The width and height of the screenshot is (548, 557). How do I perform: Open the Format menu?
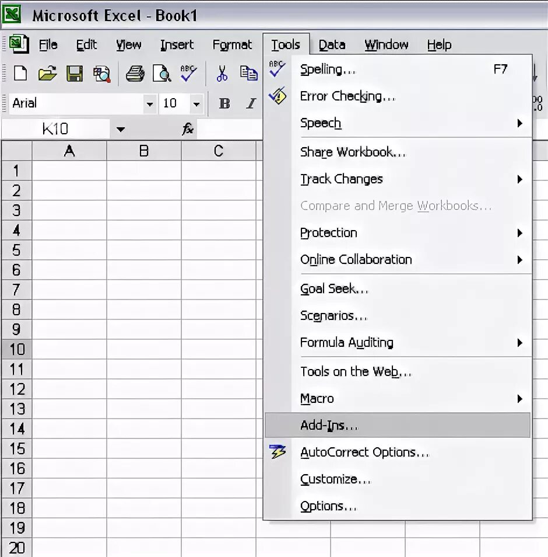coord(232,45)
